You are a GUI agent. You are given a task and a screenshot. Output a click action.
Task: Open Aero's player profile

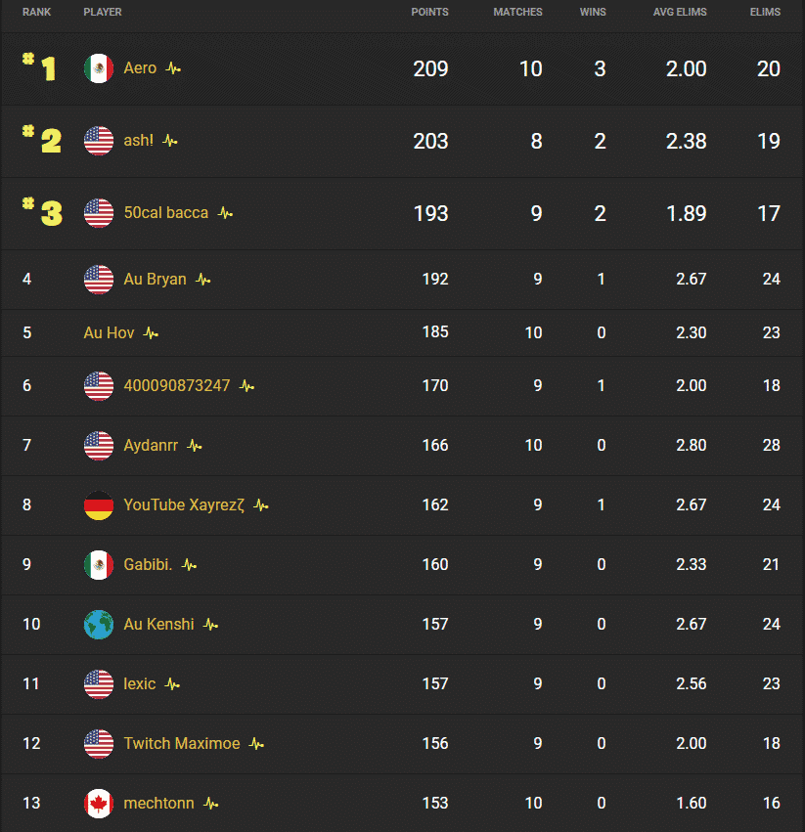click(140, 68)
